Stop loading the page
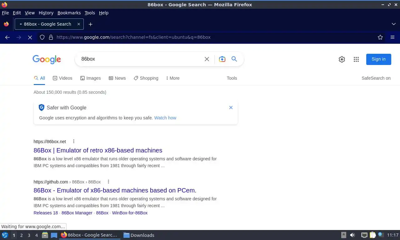 [30, 37]
